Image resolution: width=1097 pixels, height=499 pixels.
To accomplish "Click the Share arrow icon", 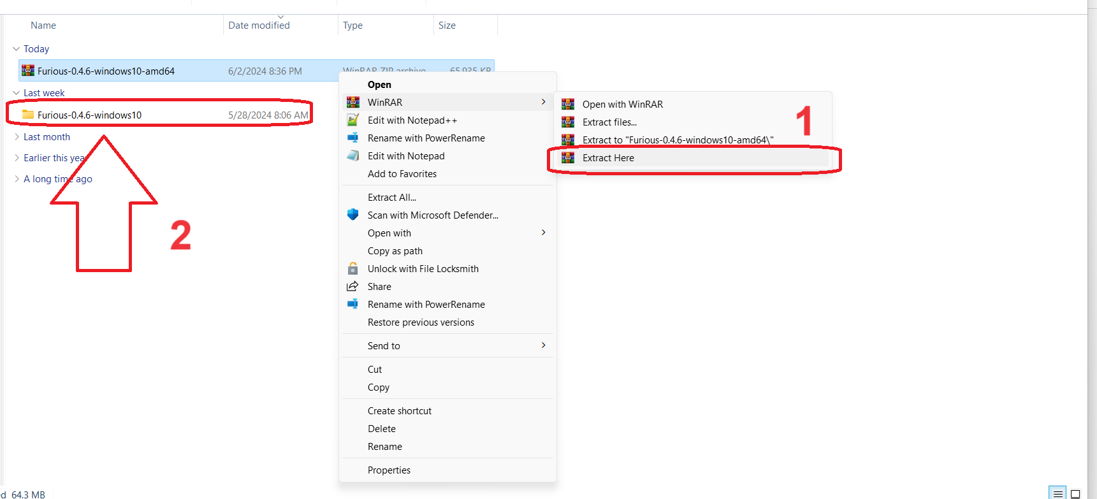I will pos(352,286).
